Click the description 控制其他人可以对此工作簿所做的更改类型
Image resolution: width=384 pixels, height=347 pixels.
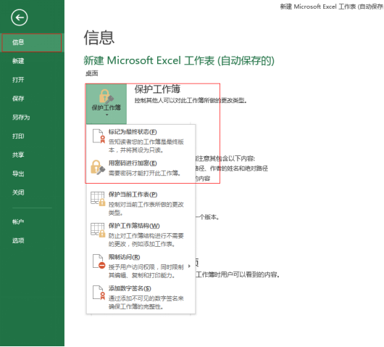(191, 101)
